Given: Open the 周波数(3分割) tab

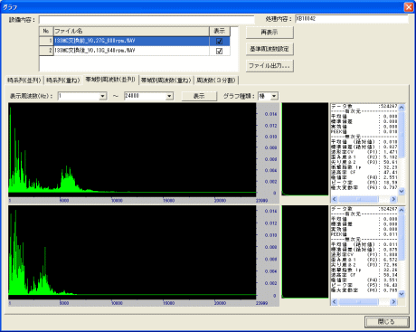Looking at the screenshot, I should coord(216,81).
